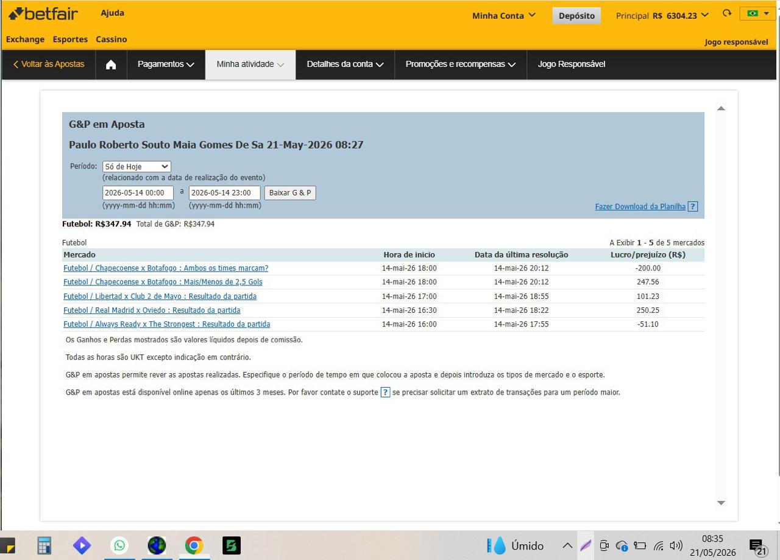Click the scroll down arrow in panel
The height and width of the screenshot is (560, 780).
pyautogui.click(x=721, y=503)
